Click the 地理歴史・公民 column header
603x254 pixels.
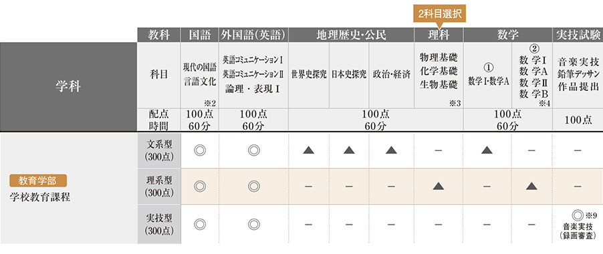coord(351,35)
